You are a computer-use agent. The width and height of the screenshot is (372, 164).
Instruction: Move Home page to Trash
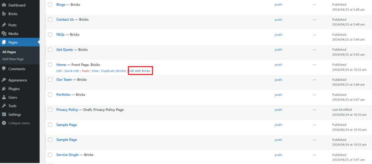(x=85, y=71)
